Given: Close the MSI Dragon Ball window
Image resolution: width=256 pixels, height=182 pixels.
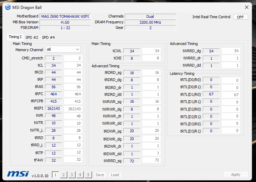Looking at the screenshot, I should click(x=247, y=7).
